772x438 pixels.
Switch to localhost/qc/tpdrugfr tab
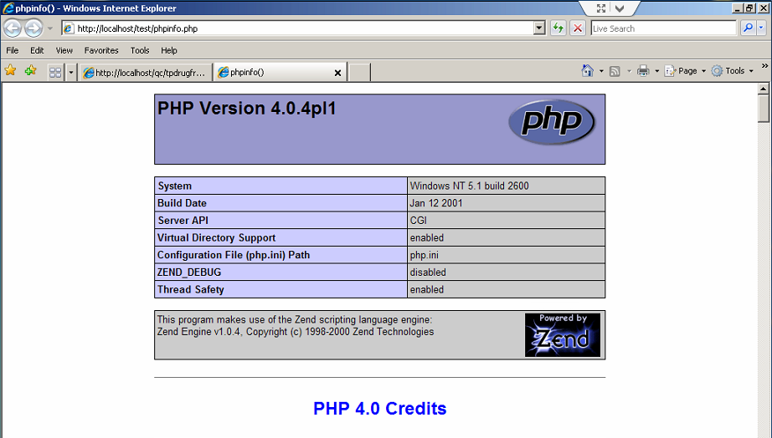[x=145, y=73]
